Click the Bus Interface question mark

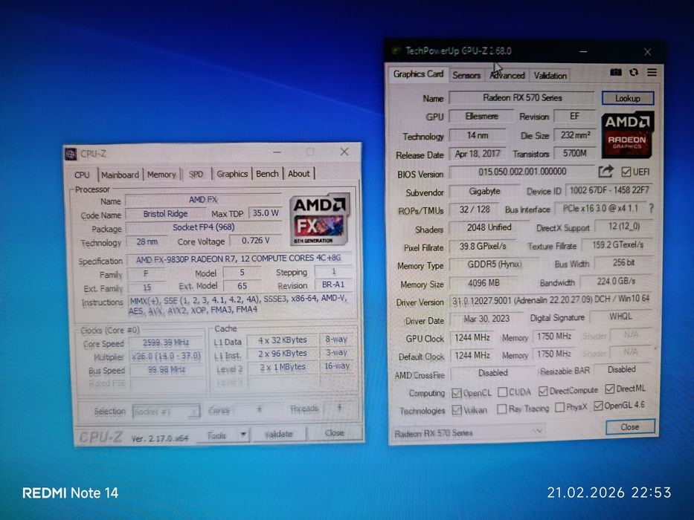[x=651, y=208]
